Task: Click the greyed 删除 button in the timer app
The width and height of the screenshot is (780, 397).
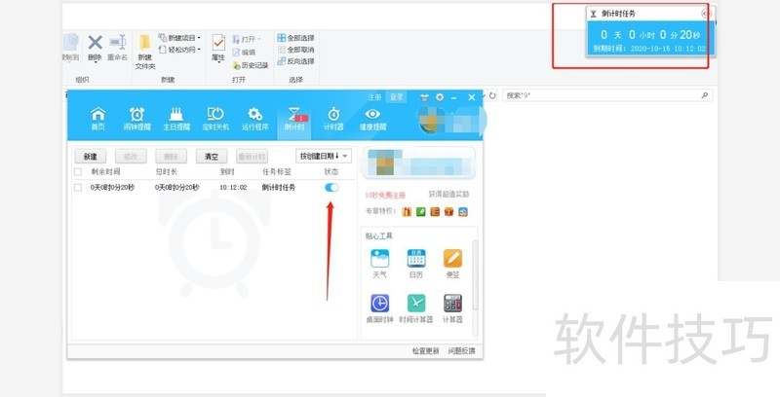Action: [172, 157]
